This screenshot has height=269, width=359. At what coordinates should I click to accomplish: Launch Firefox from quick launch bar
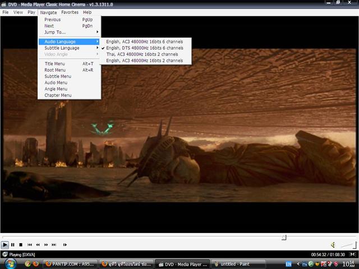[x=36, y=264]
